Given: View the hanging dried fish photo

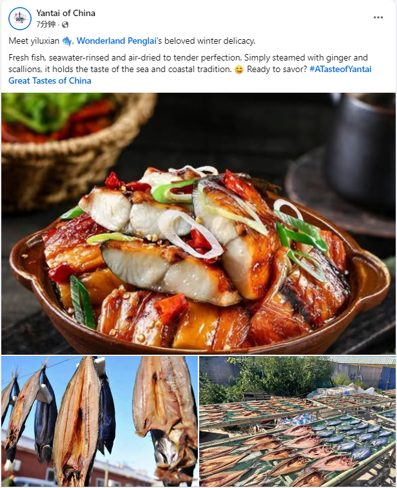Looking at the screenshot, I should click(99, 422).
